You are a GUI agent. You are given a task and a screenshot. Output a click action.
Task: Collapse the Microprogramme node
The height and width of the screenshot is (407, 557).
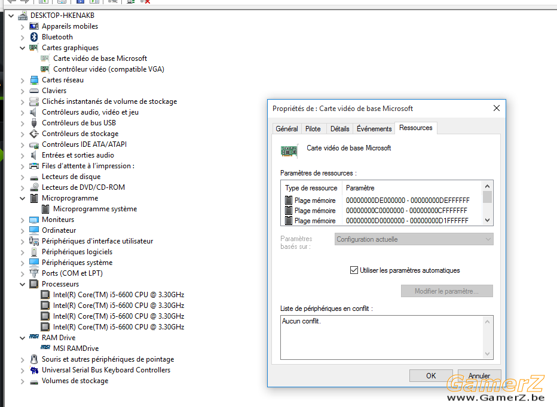click(x=22, y=198)
